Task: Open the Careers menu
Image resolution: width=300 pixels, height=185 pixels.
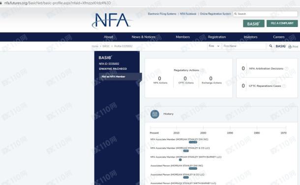Action: (279, 37)
